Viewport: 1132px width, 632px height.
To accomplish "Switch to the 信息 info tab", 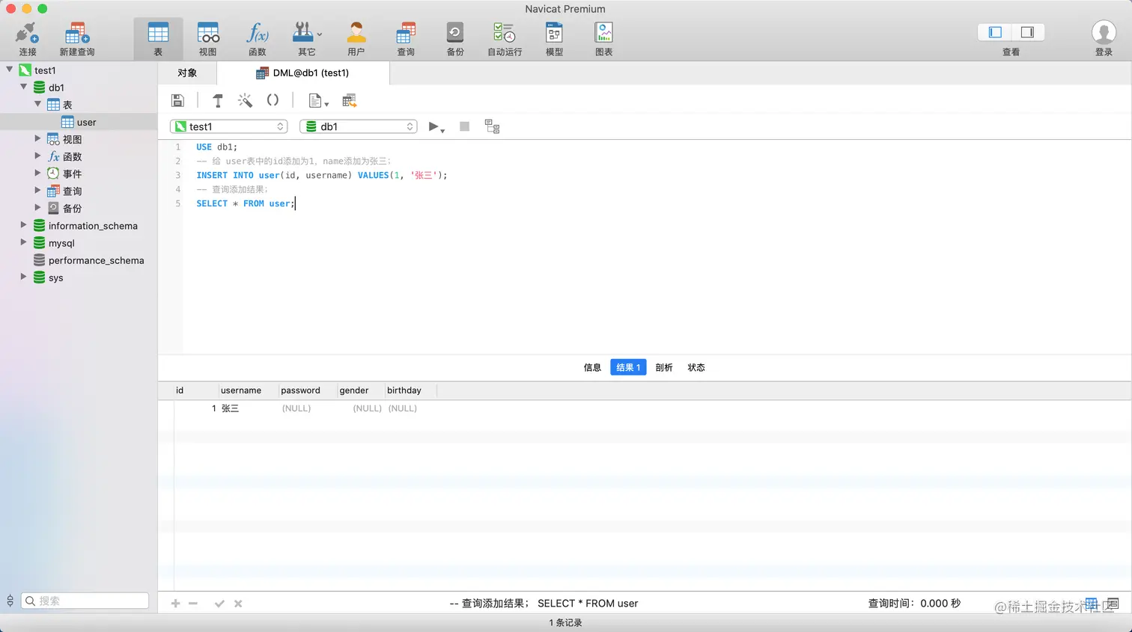I will [x=592, y=367].
